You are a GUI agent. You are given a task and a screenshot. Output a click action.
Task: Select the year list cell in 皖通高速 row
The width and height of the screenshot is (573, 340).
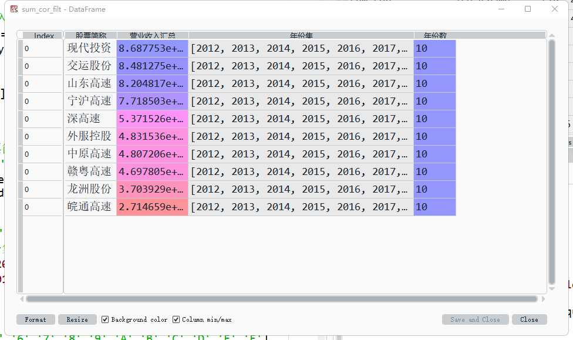coord(301,207)
